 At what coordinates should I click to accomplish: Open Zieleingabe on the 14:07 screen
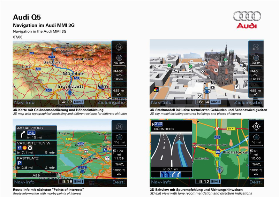tap(111, 102)
